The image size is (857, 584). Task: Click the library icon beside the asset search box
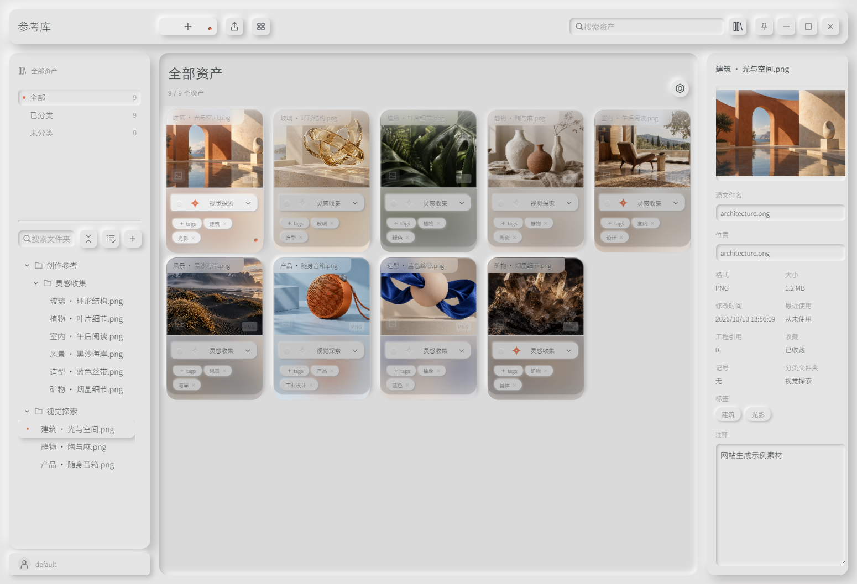(x=738, y=27)
